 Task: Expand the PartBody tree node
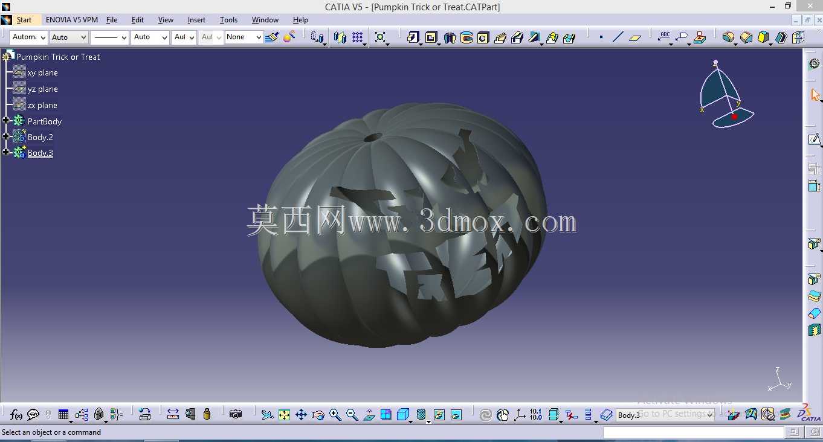click(x=6, y=121)
